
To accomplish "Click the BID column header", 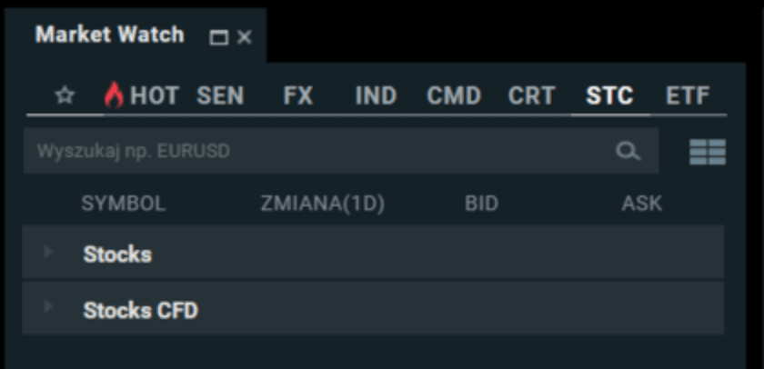I will [x=481, y=204].
